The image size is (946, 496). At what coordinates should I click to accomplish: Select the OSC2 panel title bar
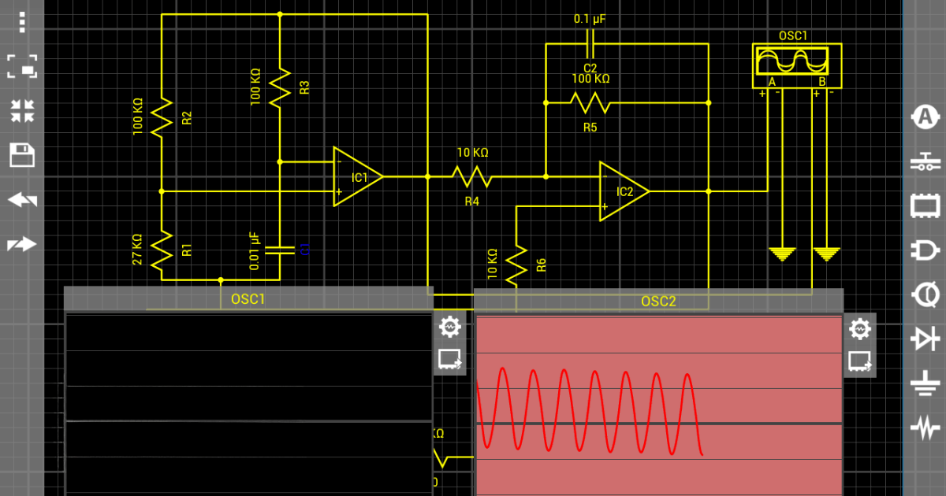[658, 301]
